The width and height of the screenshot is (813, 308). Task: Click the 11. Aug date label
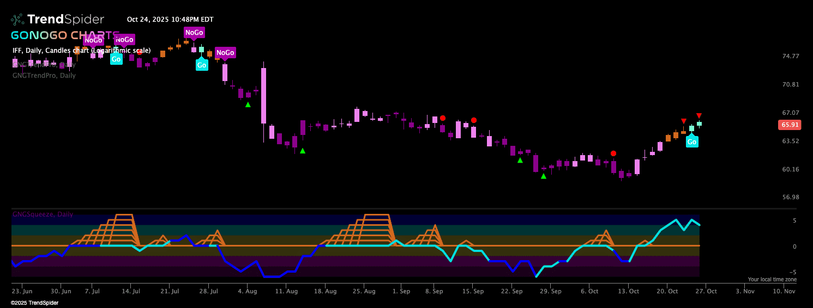pyautogui.click(x=286, y=291)
